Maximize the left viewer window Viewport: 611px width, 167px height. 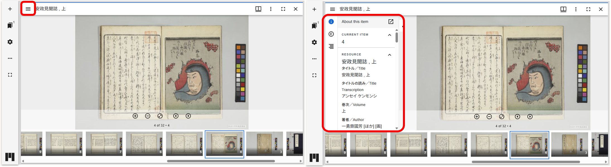[x=283, y=9]
